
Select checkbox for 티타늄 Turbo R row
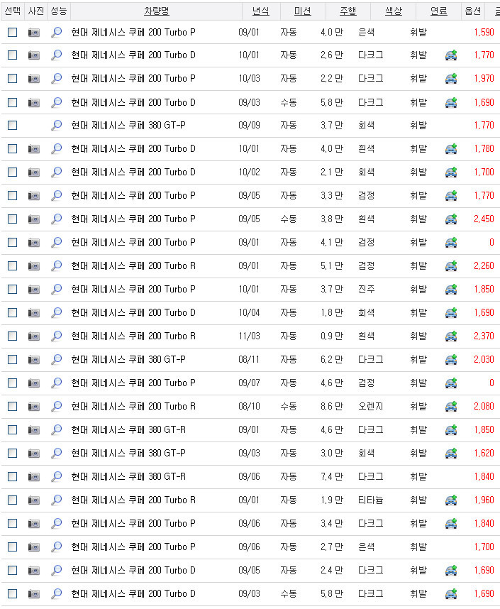[x=13, y=500]
